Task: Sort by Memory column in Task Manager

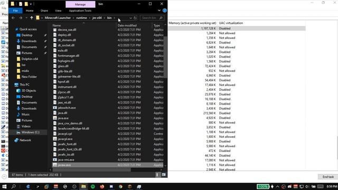Action: [x=192, y=23]
